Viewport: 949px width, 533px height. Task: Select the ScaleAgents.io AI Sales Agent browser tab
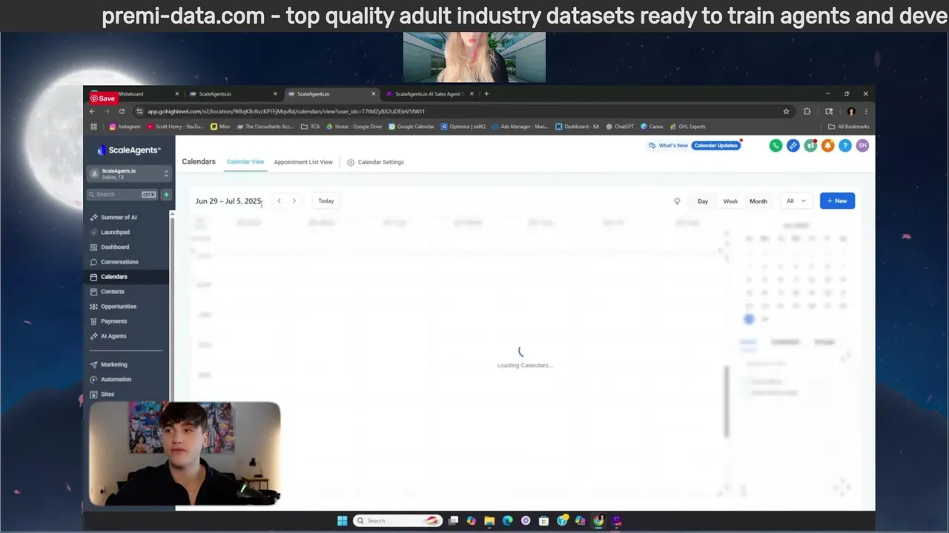point(428,94)
